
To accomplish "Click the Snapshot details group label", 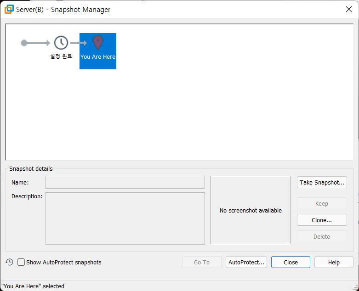I will tap(31, 169).
